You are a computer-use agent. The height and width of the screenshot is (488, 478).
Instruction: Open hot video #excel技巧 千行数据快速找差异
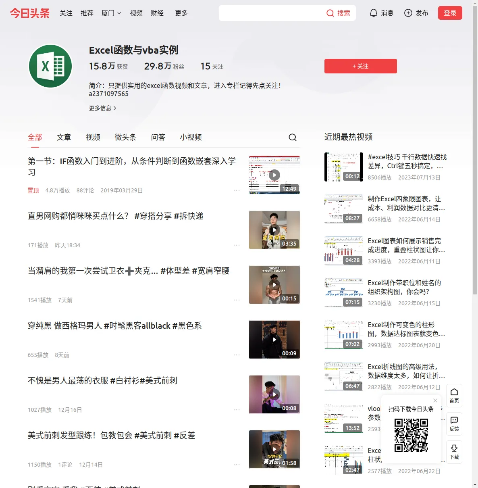(407, 161)
